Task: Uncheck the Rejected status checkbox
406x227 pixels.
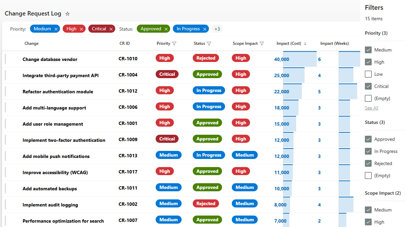Action: pos(368,163)
